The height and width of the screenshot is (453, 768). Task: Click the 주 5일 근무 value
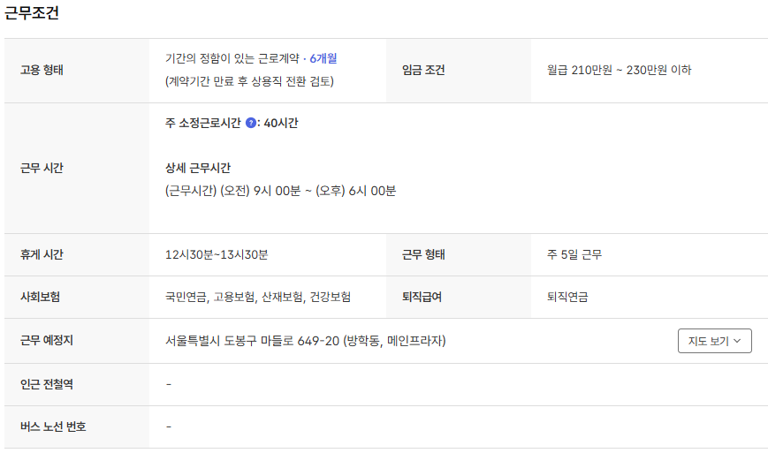[x=574, y=255]
